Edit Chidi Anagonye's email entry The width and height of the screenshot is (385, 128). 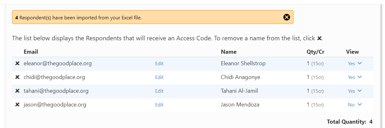point(159,77)
